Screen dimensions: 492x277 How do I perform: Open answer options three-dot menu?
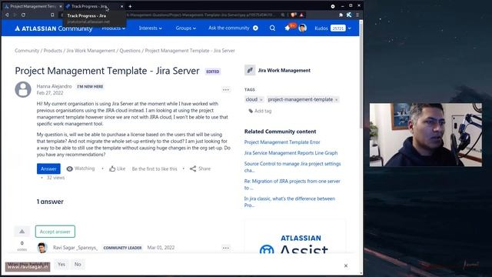point(226,248)
